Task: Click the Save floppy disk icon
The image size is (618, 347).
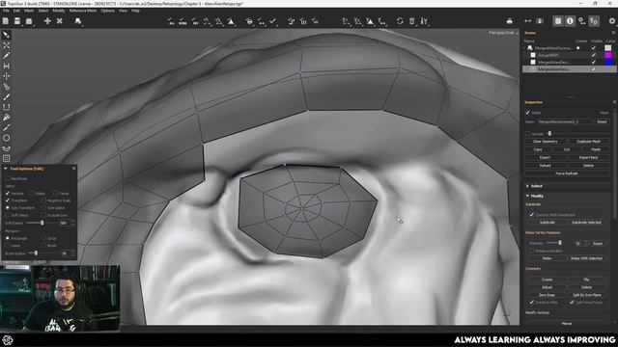Action: click(17, 21)
